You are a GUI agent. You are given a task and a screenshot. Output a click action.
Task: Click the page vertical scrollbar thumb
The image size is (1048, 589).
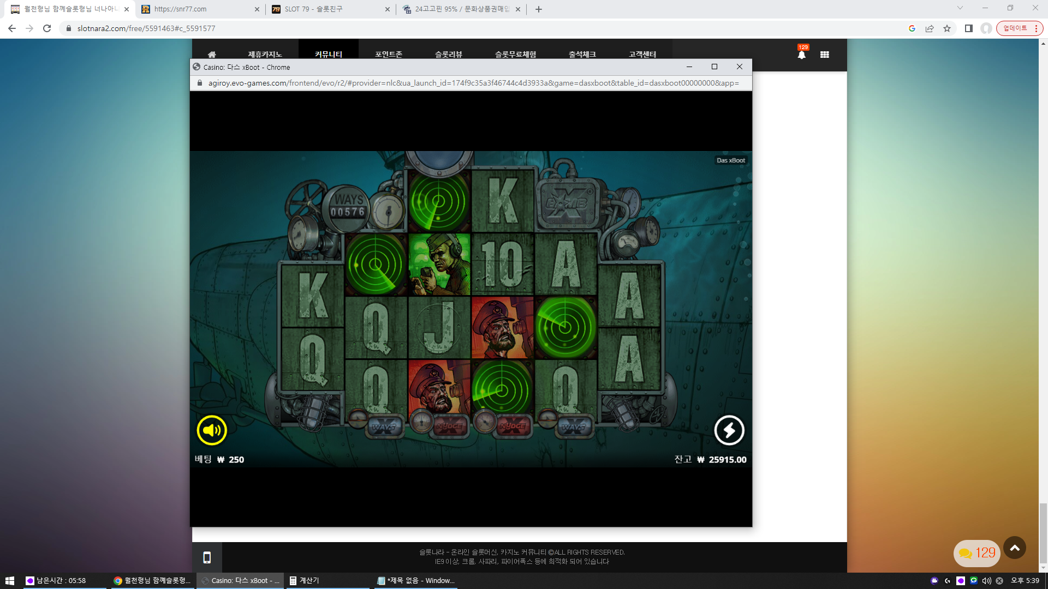pyautogui.click(x=1043, y=533)
